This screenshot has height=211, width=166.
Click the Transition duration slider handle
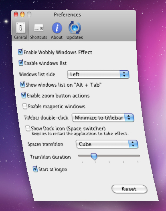tap(94, 156)
